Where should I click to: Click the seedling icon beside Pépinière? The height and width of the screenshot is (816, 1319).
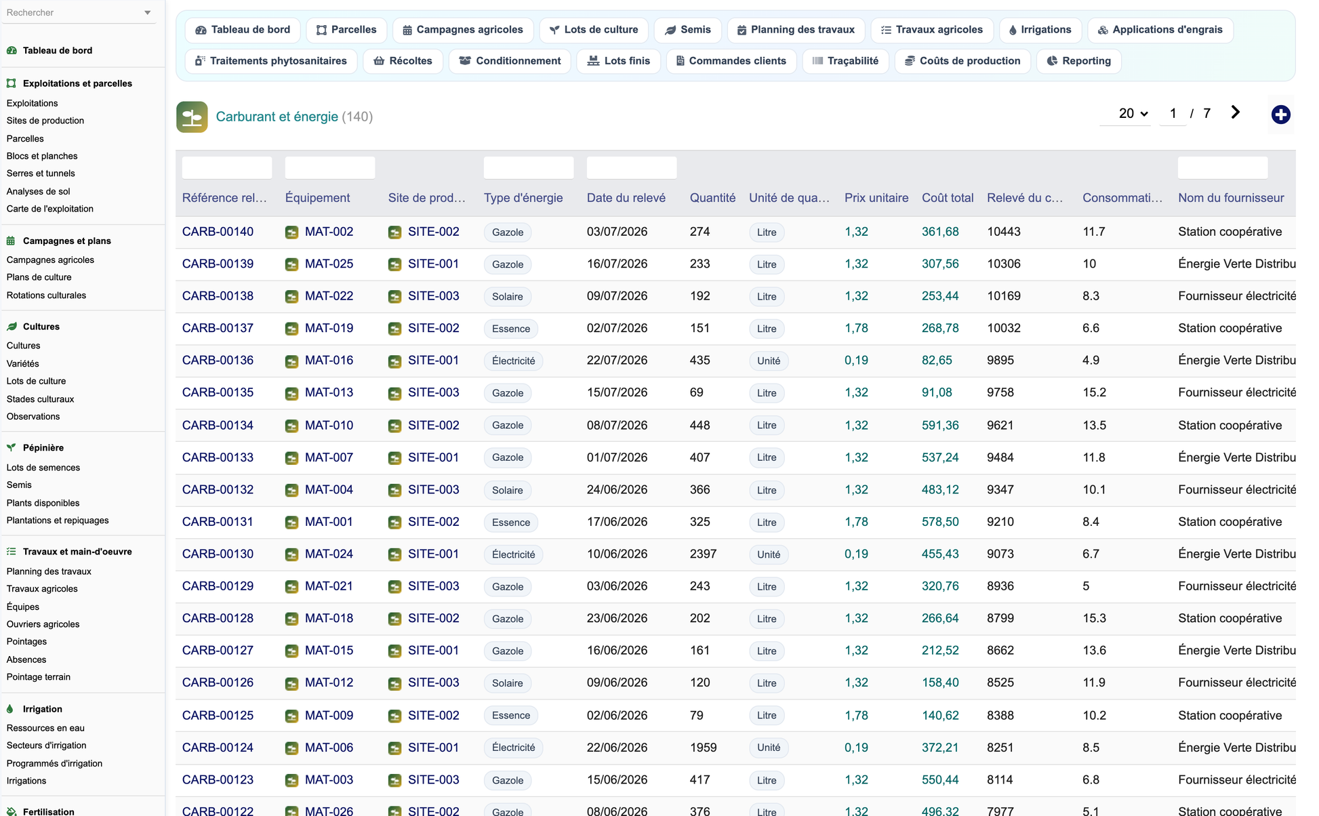tap(11, 447)
